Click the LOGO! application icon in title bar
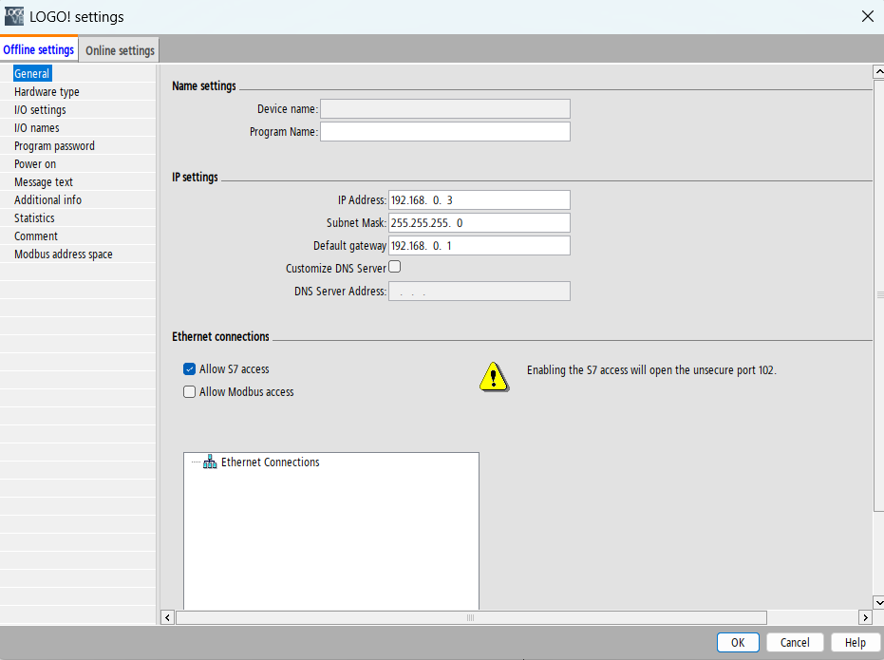Image resolution: width=884 pixels, height=660 pixels. tap(15, 16)
